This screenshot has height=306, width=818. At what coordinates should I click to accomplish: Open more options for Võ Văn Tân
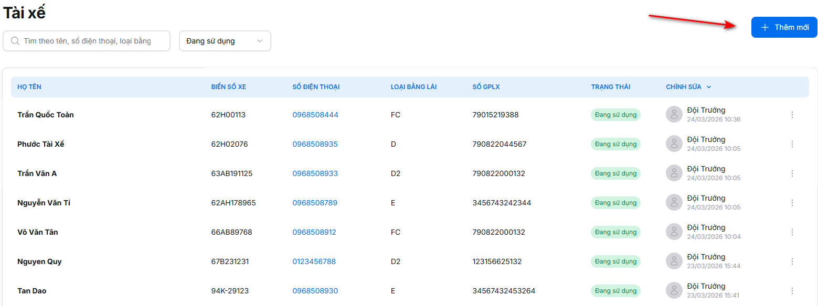click(792, 232)
